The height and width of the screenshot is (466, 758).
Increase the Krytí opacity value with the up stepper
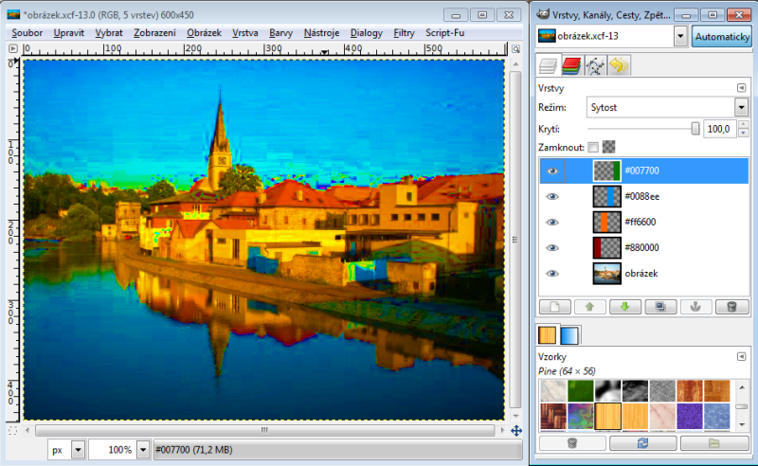coord(744,125)
